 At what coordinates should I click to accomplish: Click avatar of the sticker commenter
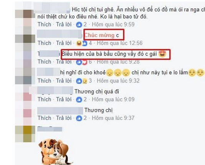tap(25, 134)
